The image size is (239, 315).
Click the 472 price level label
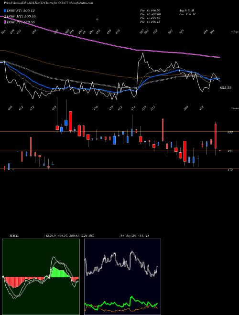pos(230,170)
